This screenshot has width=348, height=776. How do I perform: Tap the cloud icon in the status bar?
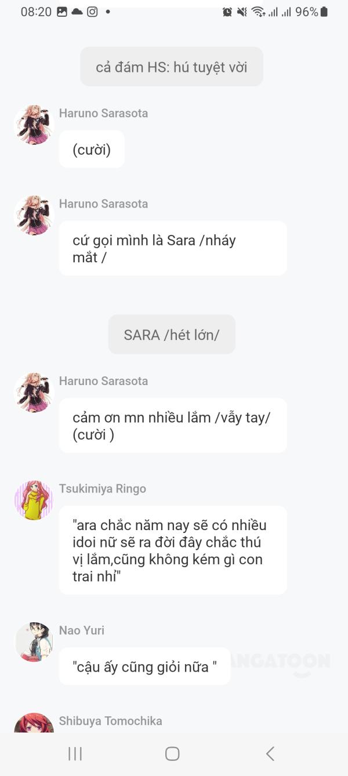pos(77,12)
